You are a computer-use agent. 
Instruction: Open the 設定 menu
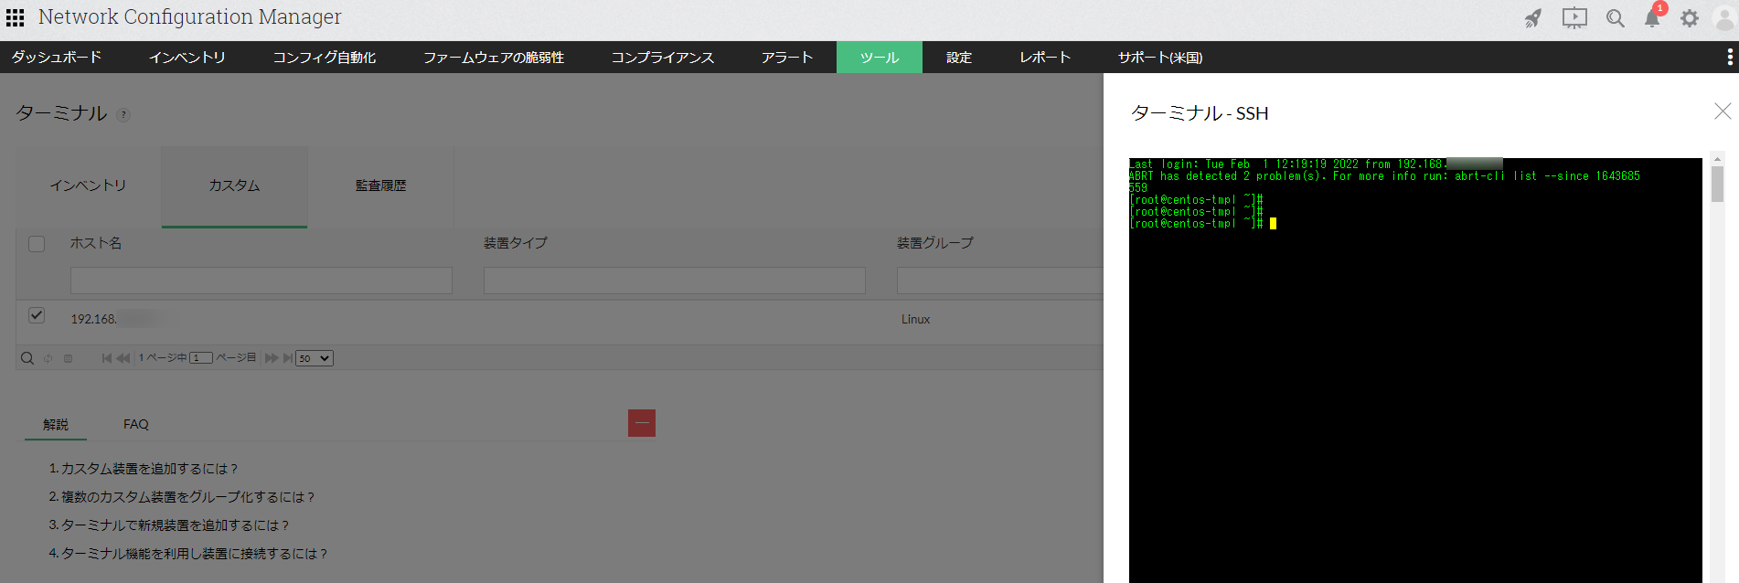pyautogui.click(x=959, y=57)
